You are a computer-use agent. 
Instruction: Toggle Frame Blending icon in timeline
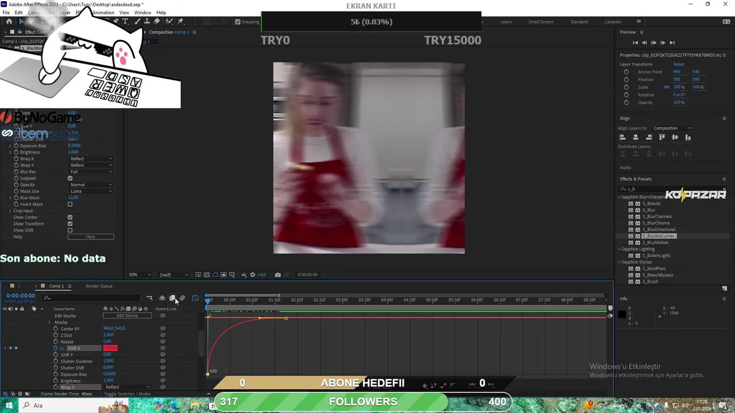(172, 298)
